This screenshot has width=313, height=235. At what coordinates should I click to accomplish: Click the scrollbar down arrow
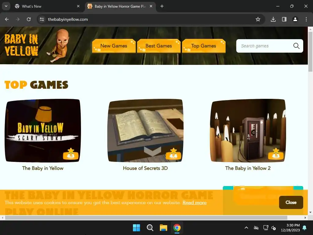(311, 212)
